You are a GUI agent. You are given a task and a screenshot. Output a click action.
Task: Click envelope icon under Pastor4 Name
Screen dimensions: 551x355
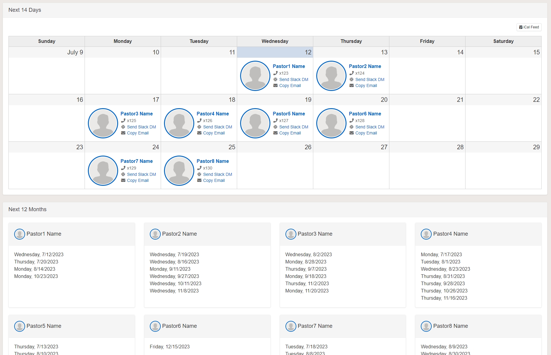coord(199,133)
